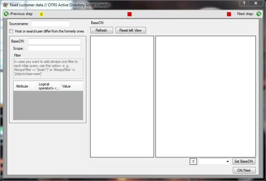Image resolution: width=266 pixels, height=181 pixels.
Task: Open the application icon in the title bar
Action: [x=5, y=5]
